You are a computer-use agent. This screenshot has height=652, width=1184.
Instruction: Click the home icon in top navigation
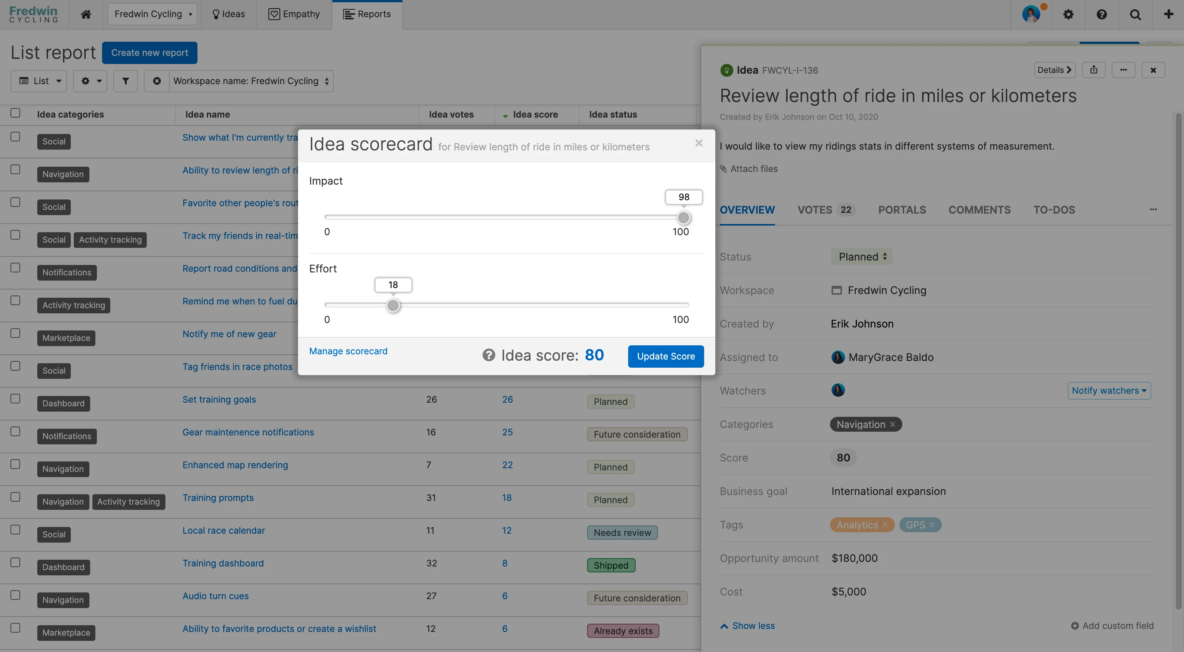click(x=85, y=14)
